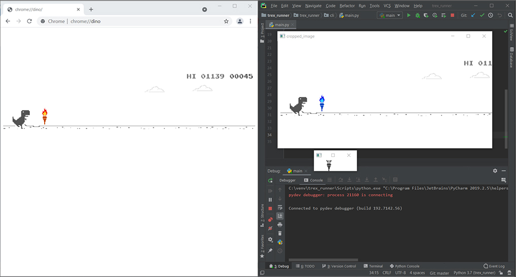Click the Python prompt icon in console sidebar
The height and width of the screenshot is (277, 516).
point(280,242)
